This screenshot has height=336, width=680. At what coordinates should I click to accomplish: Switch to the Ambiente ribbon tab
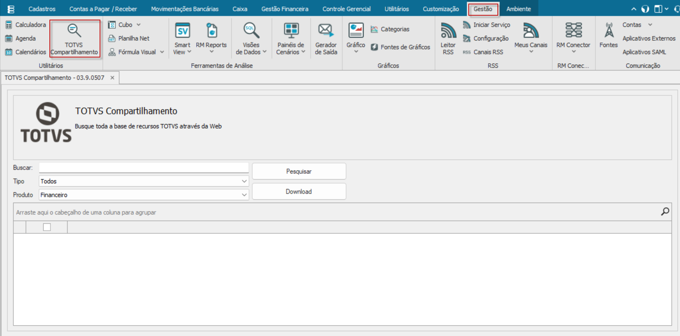(x=519, y=9)
